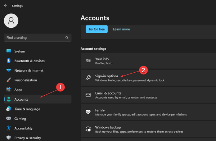216x141 pixels.
Task: Click the search magnifier icon
Action: pyautogui.click(x=67, y=37)
